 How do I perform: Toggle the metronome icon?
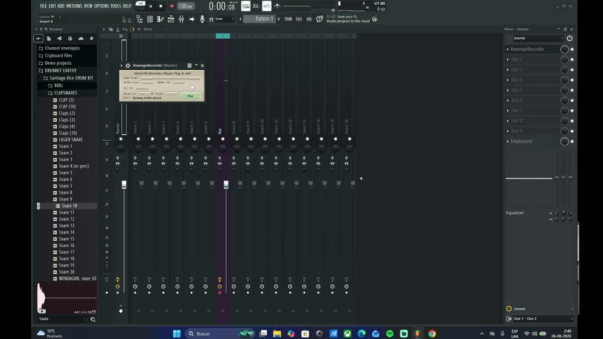click(x=277, y=6)
